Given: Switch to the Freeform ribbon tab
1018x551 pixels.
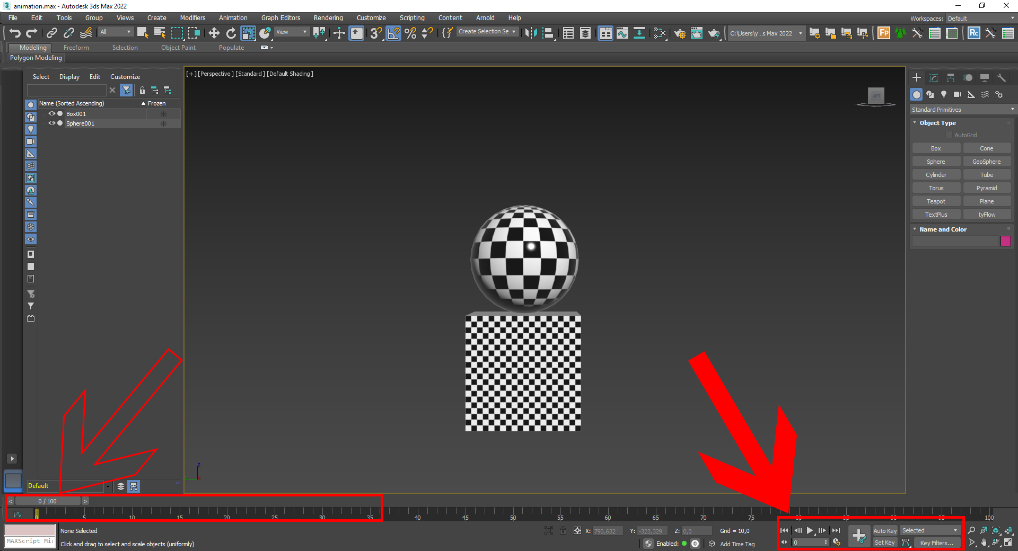Looking at the screenshot, I should [76, 48].
